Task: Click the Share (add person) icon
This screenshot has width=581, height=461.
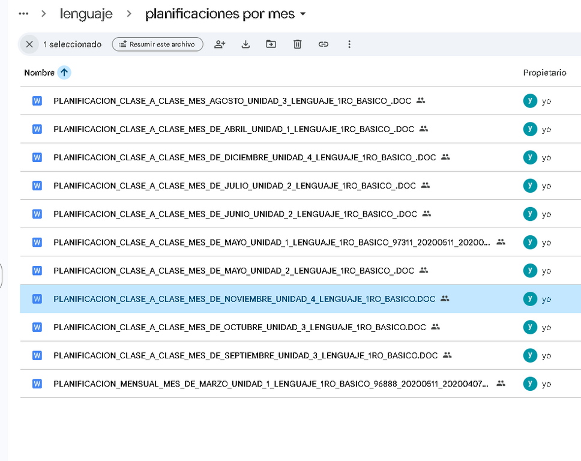Action: [220, 44]
